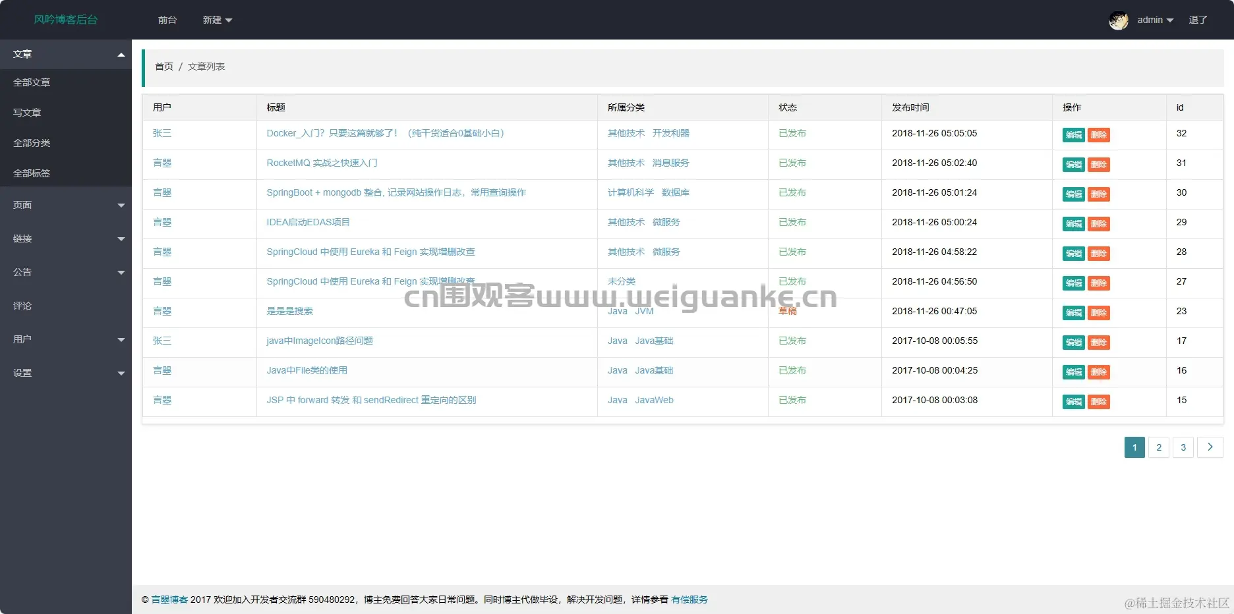Delete the article with id 27
The height and width of the screenshot is (614, 1234).
pyautogui.click(x=1099, y=283)
